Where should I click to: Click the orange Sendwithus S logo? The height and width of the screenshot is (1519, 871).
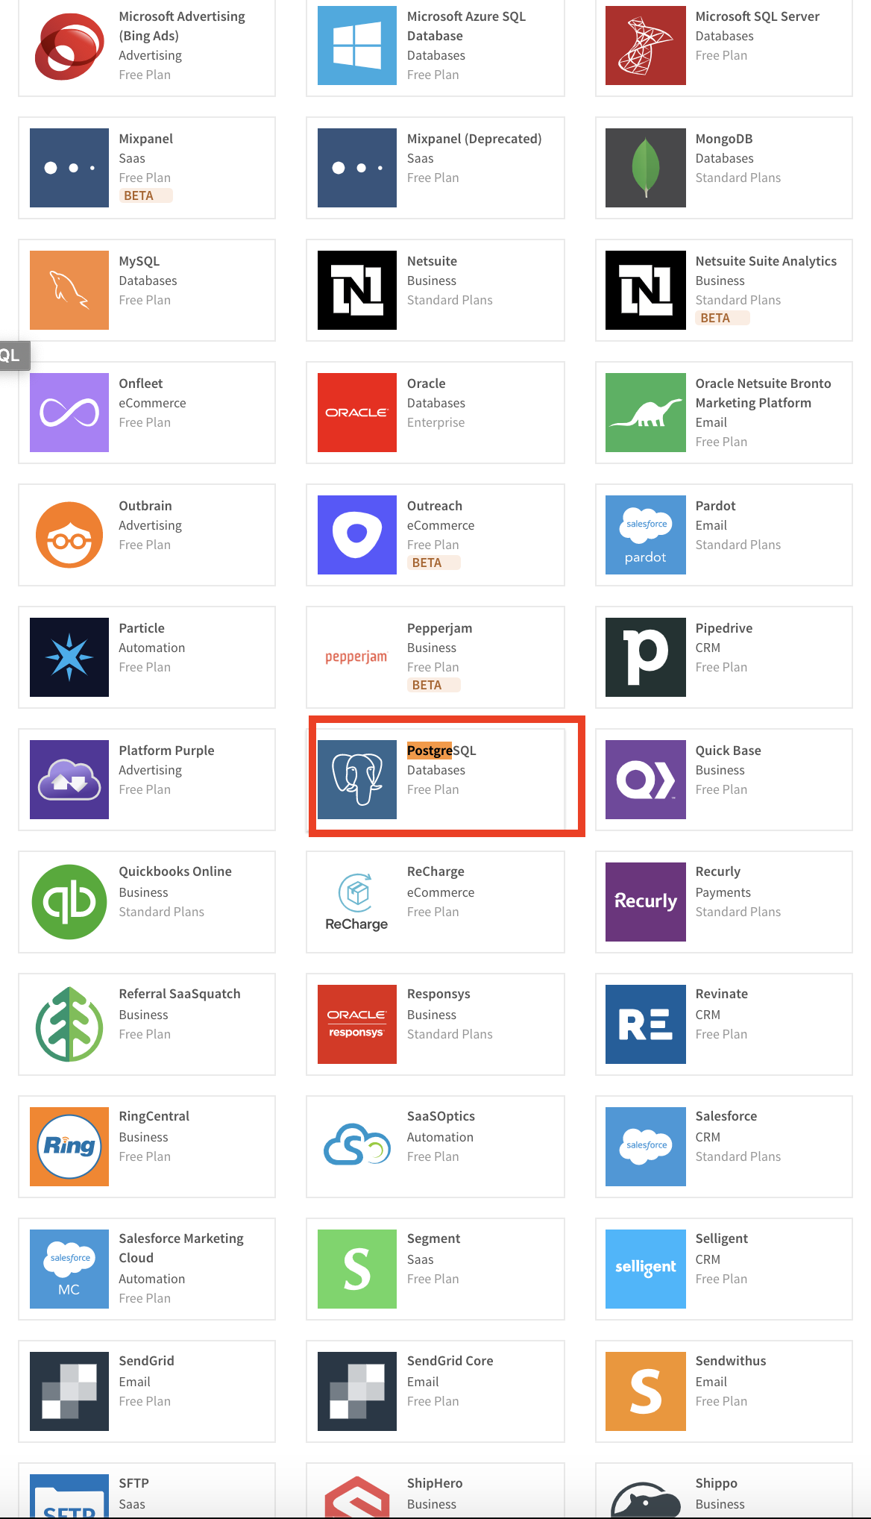(x=646, y=1391)
